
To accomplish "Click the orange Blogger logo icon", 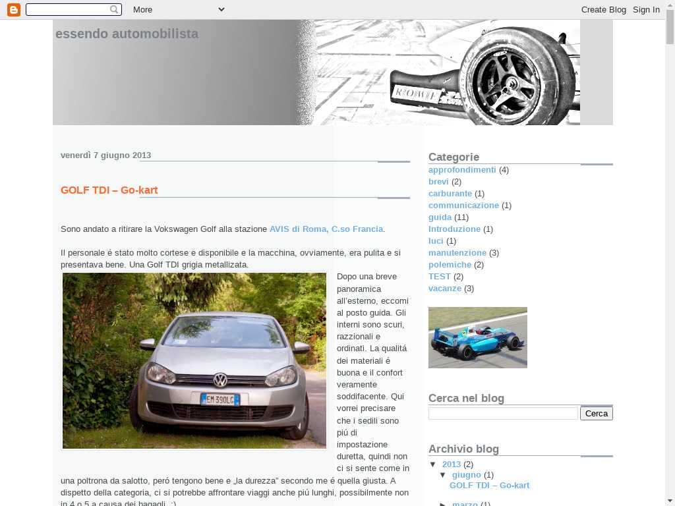I will 13,9.
